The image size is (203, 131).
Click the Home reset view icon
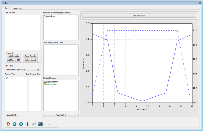8,124
